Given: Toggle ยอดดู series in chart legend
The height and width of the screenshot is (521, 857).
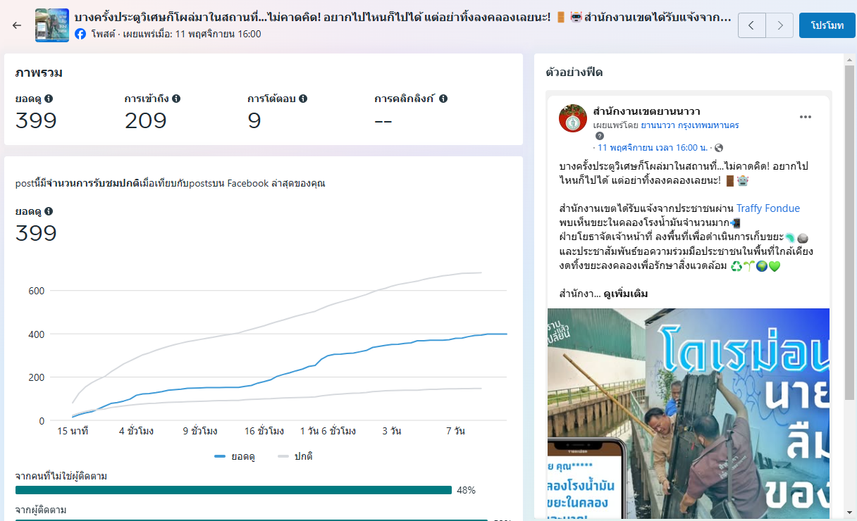Looking at the screenshot, I should click(235, 456).
